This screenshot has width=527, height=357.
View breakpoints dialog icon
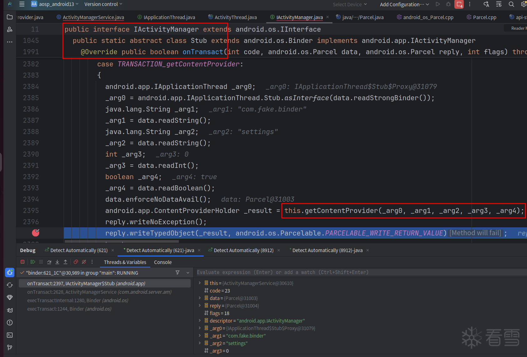76,262
